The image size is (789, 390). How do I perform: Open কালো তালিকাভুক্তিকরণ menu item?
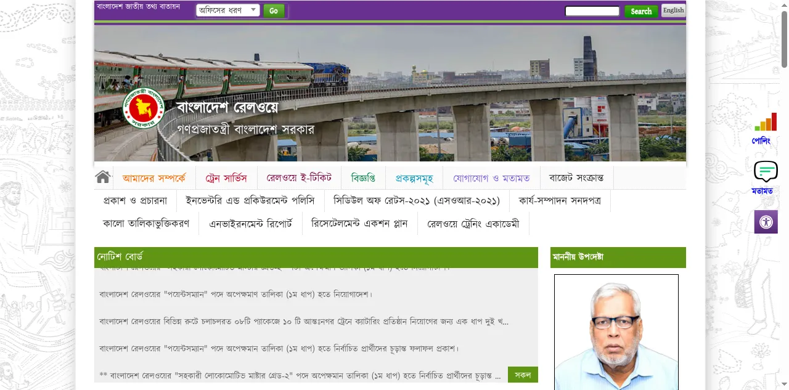(146, 223)
